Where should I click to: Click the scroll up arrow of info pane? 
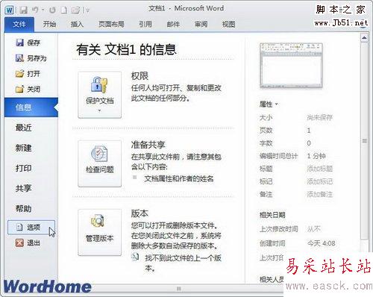click(x=364, y=38)
